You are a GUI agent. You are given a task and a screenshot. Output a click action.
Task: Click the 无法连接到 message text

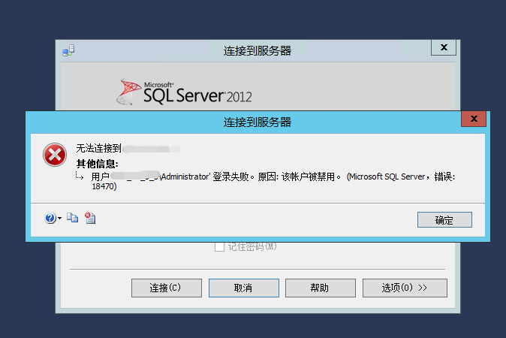point(99,149)
